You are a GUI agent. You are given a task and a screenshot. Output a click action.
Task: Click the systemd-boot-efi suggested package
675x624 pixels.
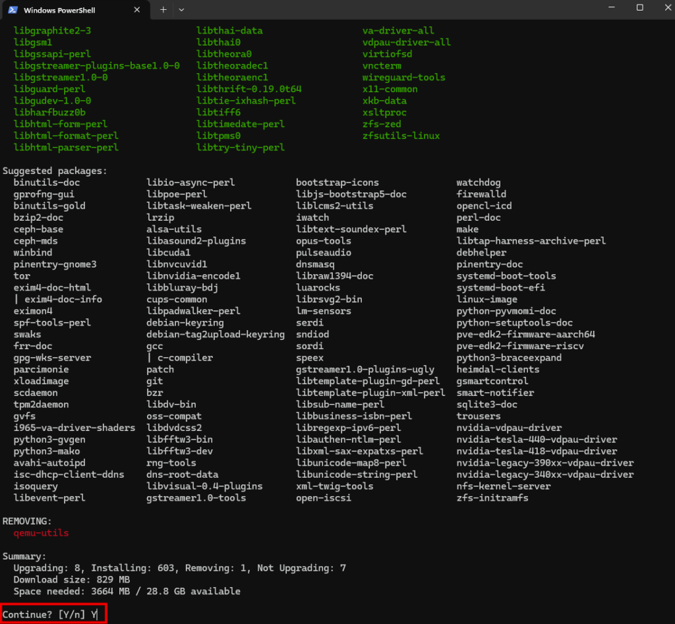click(x=501, y=287)
